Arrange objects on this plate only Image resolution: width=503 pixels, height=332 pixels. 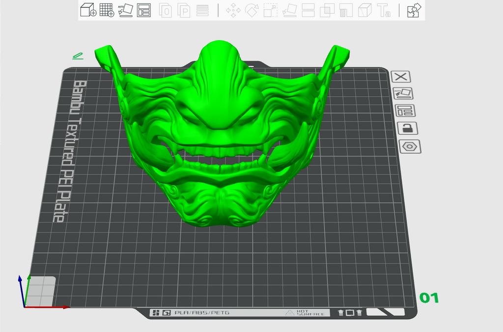(x=405, y=111)
